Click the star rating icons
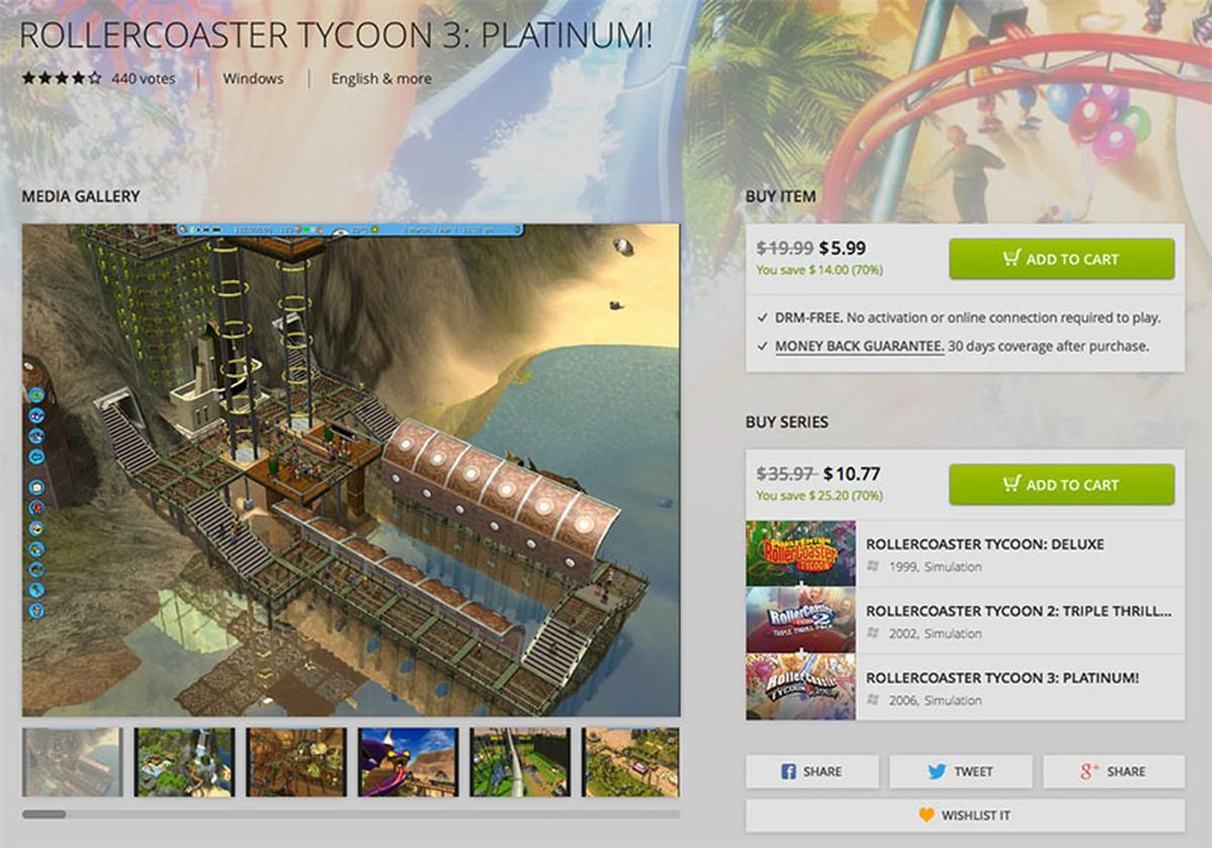This screenshot has width=1212, height=848. (x=61, y=78)
